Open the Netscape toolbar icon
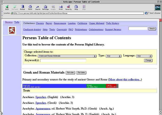Image resolution: width=162 pixels, height=115 pixels. point(45,7)
